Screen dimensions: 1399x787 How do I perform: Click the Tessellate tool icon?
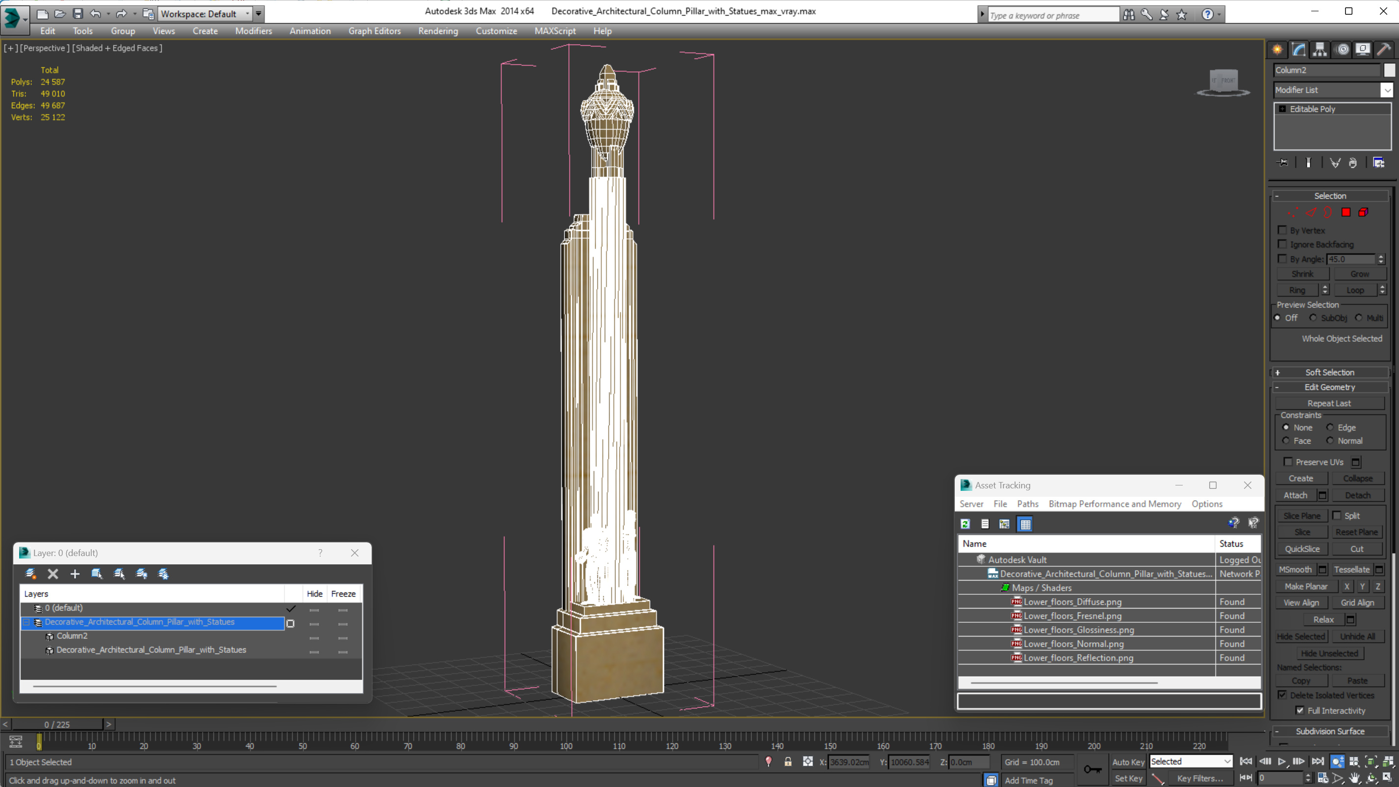tap(1352, 569)
